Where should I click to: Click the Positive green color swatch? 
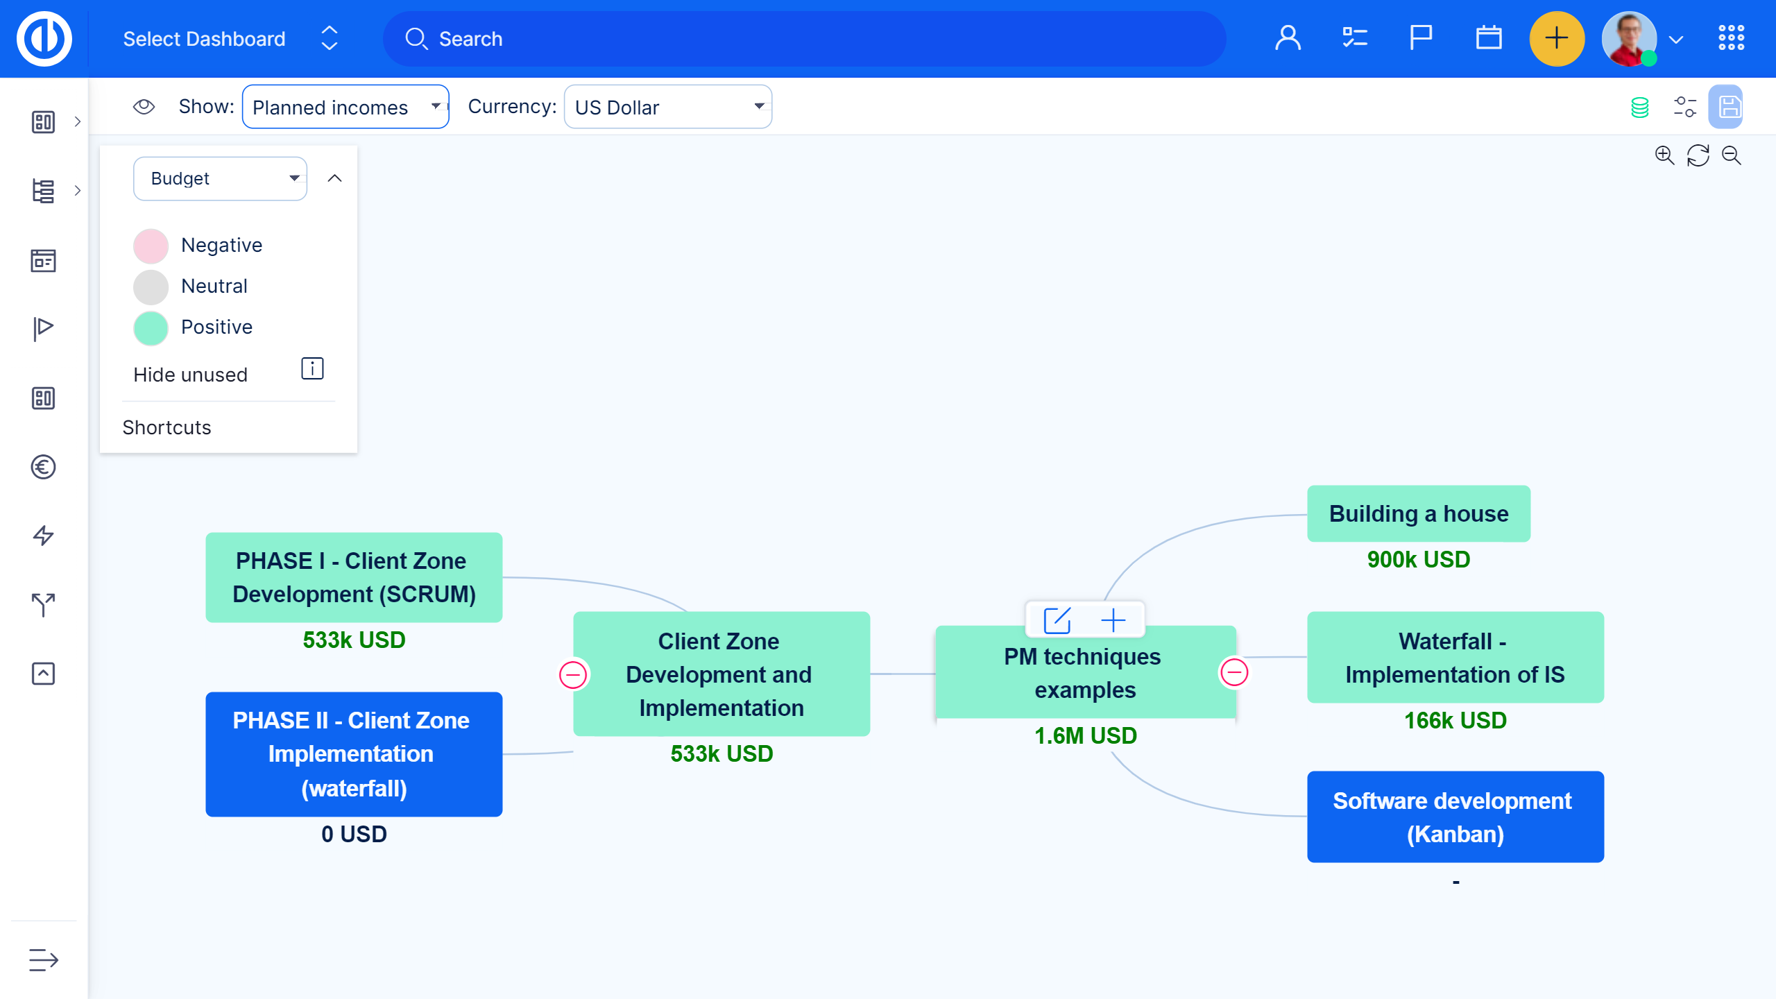coord(151,327)
